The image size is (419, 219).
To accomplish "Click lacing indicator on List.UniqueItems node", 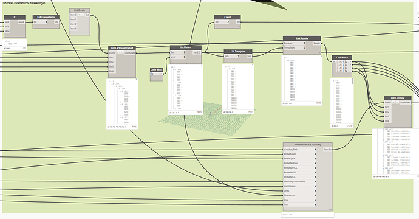I will click(58, 27).
